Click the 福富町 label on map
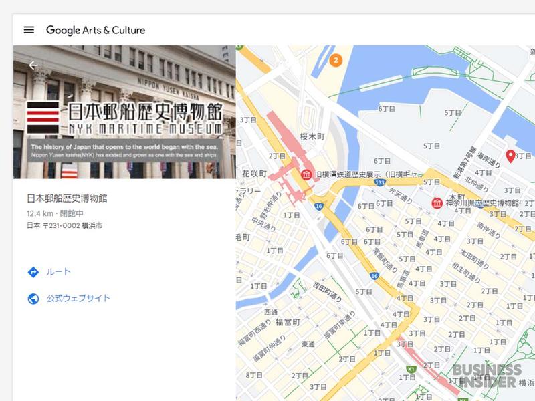 (288, 322)
